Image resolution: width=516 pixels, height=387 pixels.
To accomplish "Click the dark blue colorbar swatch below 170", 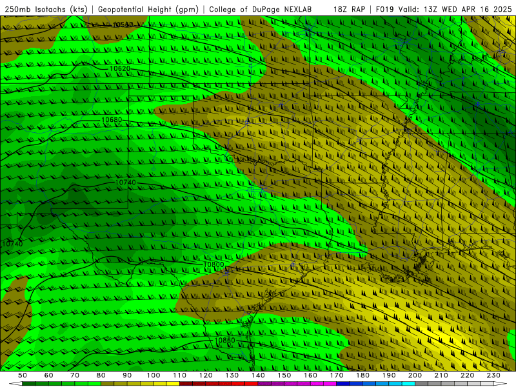I will tap(343, 384).
